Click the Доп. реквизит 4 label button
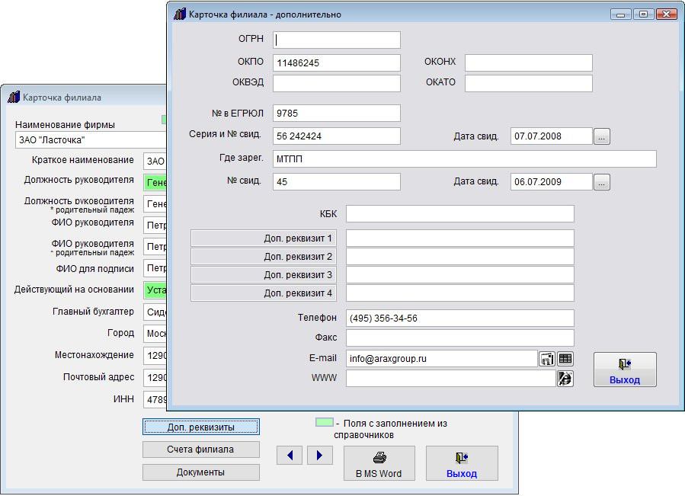The height and width of the screenshot is (496, 685). [x=264, y=293]
